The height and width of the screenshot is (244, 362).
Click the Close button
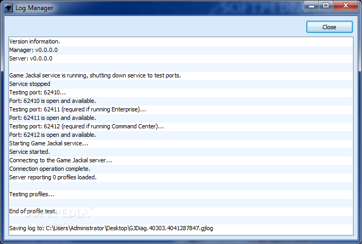coord(329,27)
